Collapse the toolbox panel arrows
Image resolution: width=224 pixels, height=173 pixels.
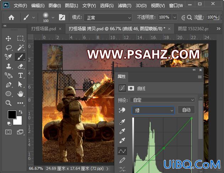point(5,26)
